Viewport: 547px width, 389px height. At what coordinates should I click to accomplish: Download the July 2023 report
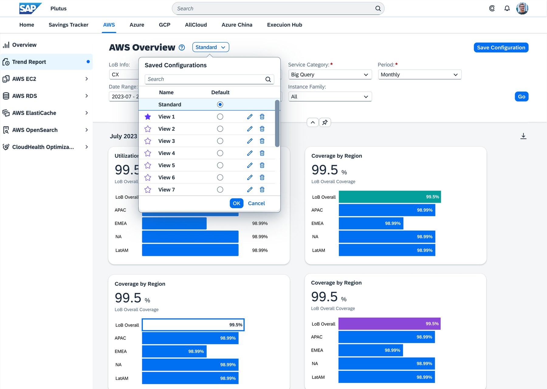pyautogui.click(x=523, y=136)
